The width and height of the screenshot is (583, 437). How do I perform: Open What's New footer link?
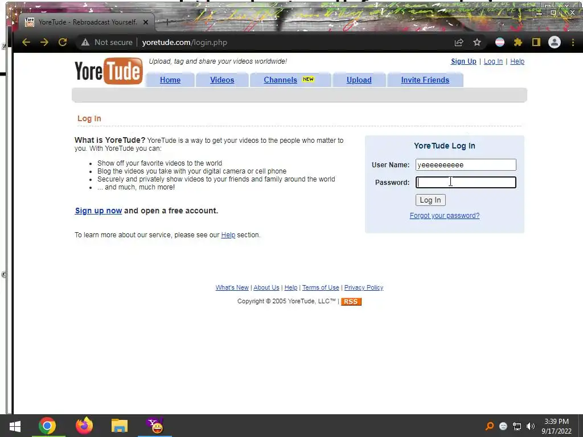tap(232, 287)
